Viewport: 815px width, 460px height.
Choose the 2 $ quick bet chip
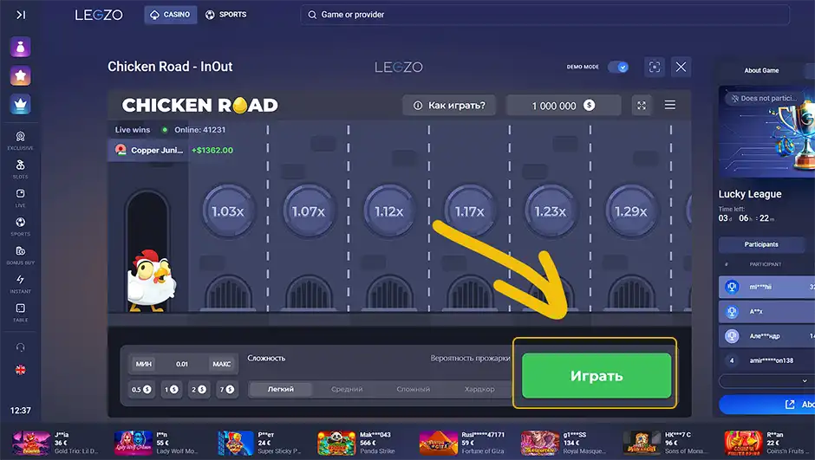[x=199, y=389]
